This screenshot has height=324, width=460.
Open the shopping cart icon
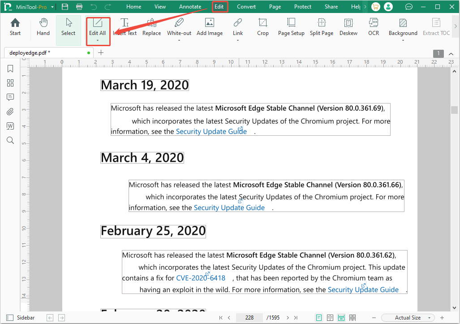[375, 7]
